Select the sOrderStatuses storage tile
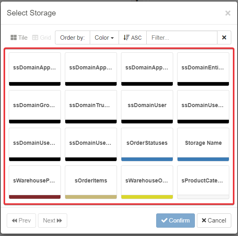The height and width of the screenshot is (236, 238). click(147, 143)
